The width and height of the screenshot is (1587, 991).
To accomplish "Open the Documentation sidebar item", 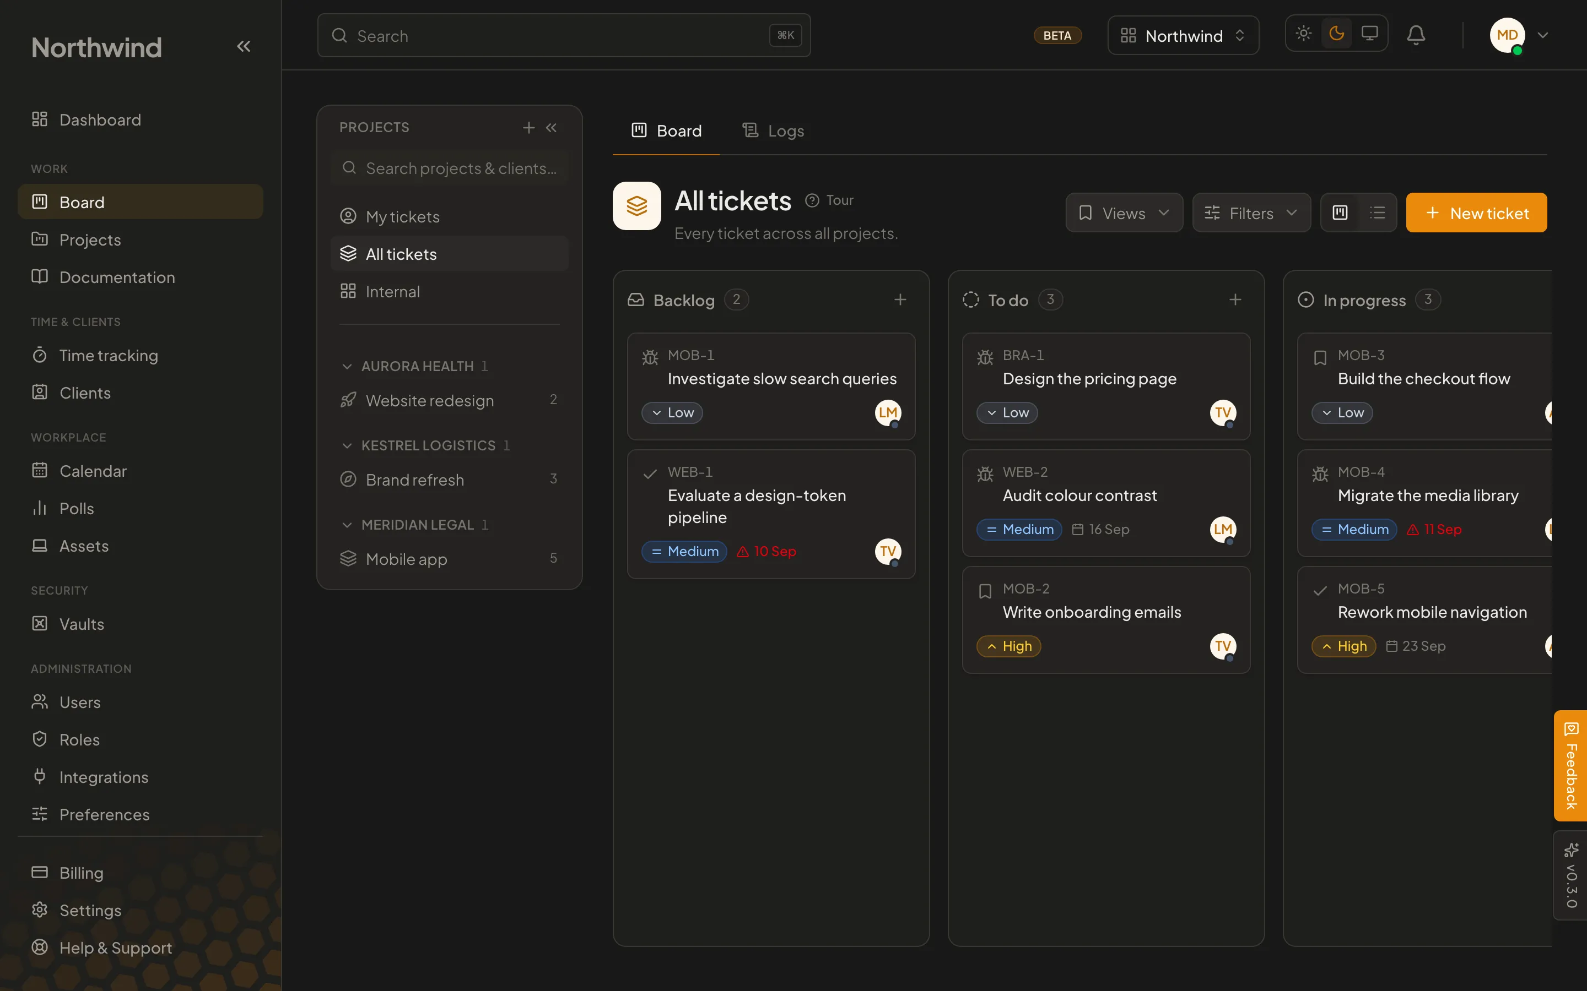I will click(141, 277).
